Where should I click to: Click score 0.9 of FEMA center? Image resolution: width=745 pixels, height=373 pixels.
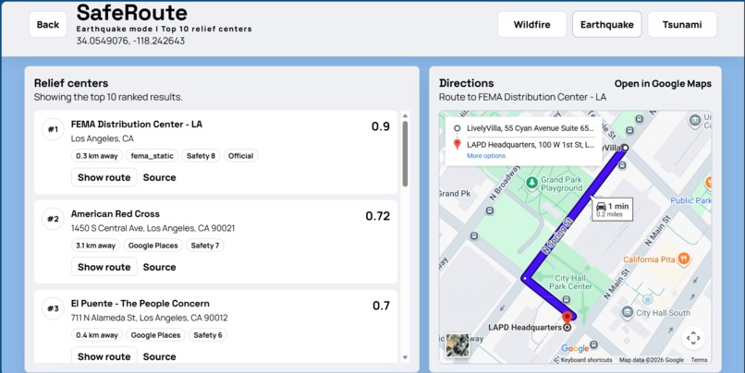[381, 126]
